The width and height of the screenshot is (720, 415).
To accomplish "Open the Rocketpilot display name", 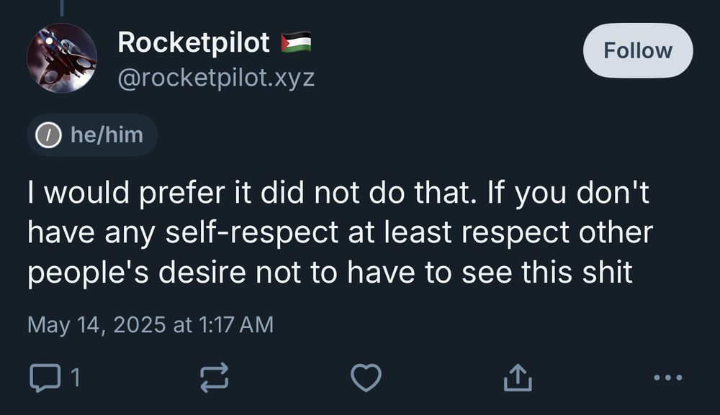I will point(193,42).
